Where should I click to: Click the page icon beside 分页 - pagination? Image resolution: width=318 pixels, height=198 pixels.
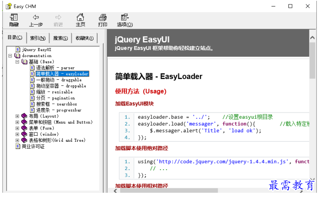(32, 98)
